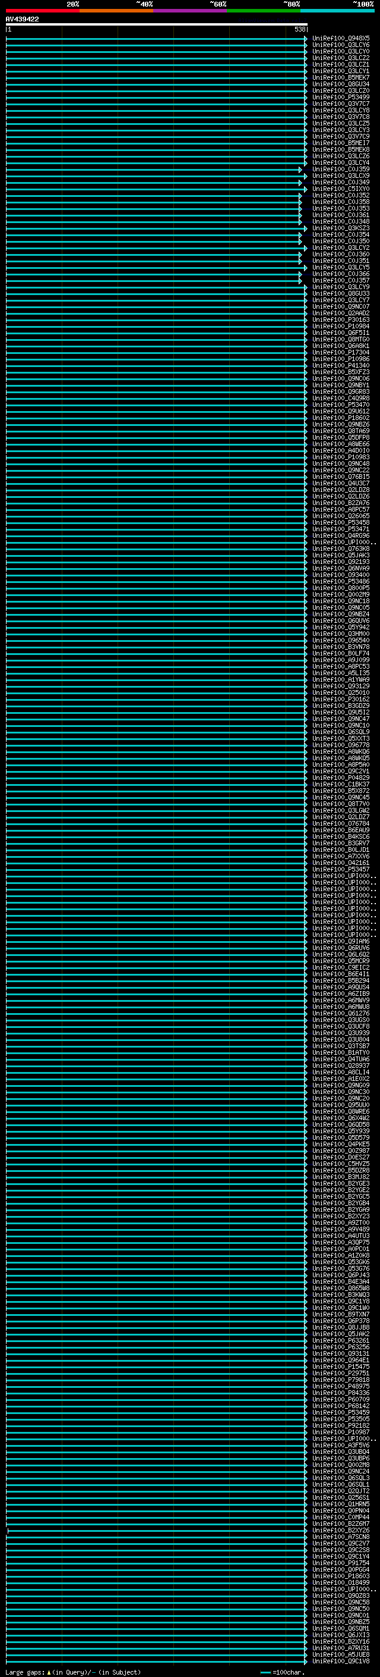This screenshot has width=380, height=1677.
Task: Open hit label UniRef100_B5MEK7
Action: pos(341,77)
